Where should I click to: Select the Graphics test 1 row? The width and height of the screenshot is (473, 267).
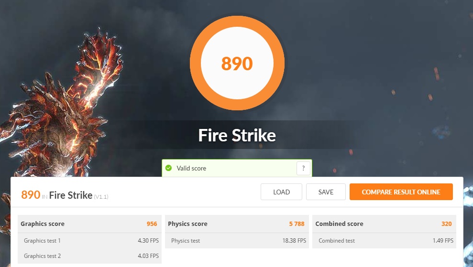pyautogui.click(x=89, y=240)
